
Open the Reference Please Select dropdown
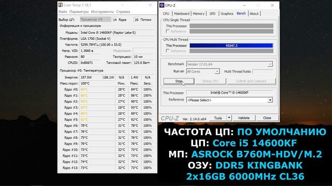tap(270, 100)
